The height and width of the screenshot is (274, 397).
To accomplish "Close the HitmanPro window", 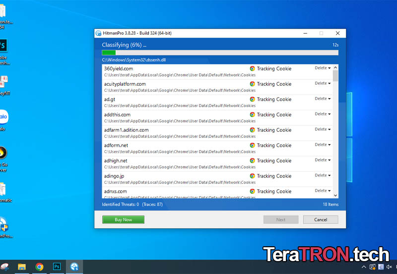I will [x=337, y=33].
